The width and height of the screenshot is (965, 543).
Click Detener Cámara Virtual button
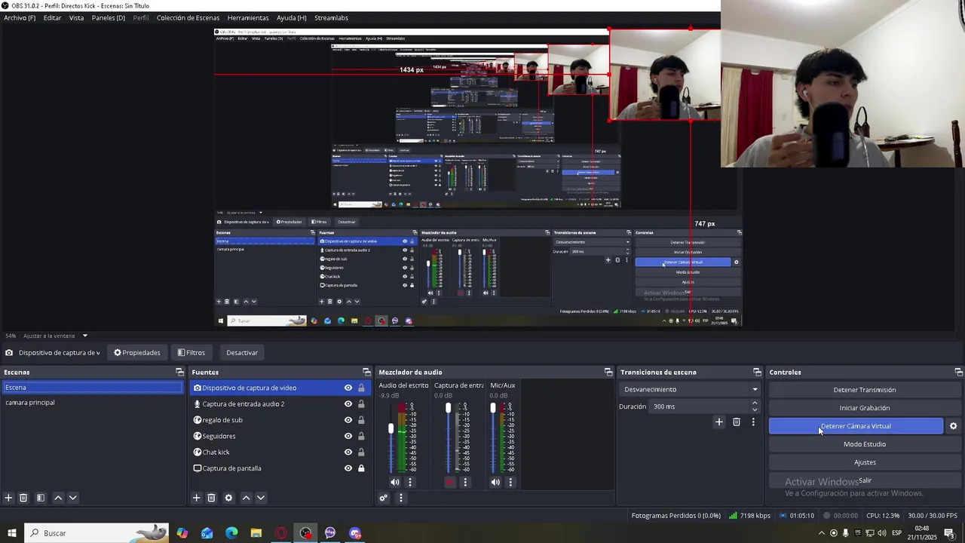pyautogui.click(x=856, y=426)
